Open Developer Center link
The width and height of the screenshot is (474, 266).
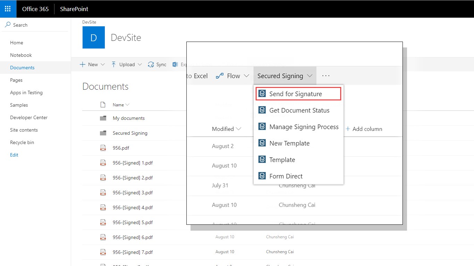(x=29, y=117)
